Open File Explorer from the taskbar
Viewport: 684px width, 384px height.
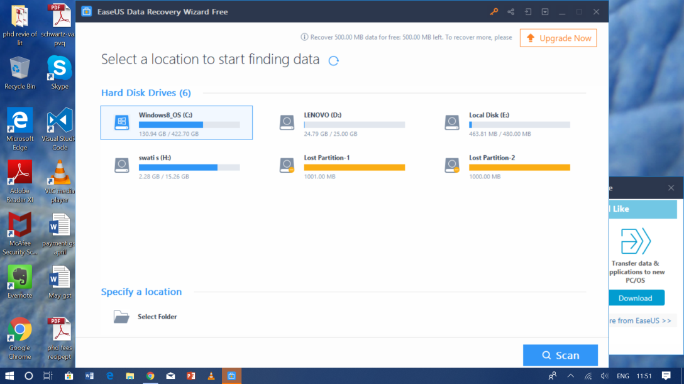point(130,376)
